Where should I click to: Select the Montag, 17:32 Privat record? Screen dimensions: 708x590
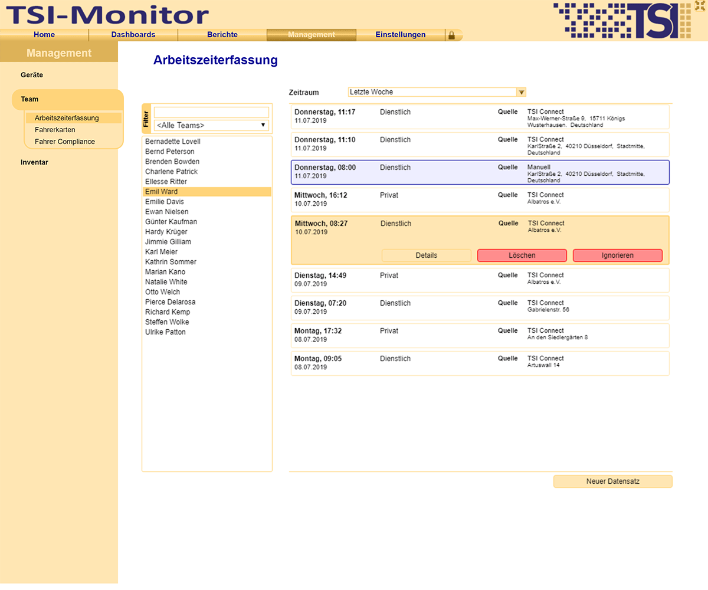[480, 336]
